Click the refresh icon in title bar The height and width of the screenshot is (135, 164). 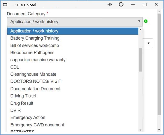121,4
